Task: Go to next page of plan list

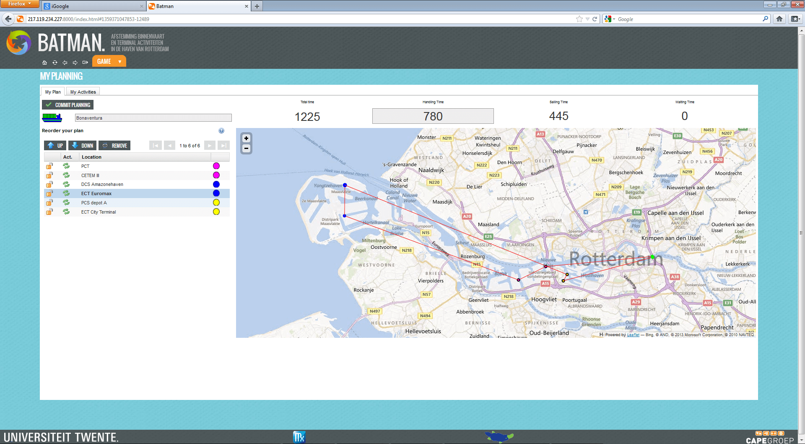Action: coord(210,146)
